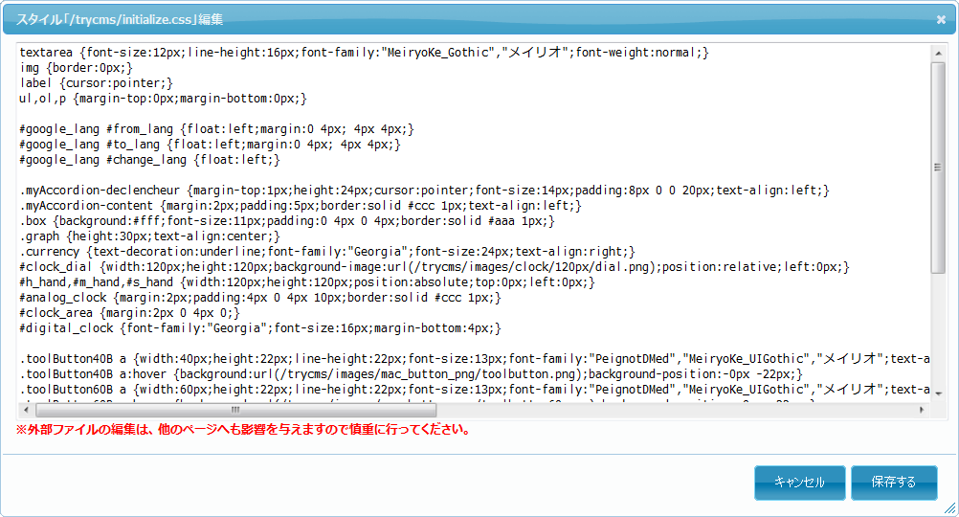Click the horizontal scrollbar track right of thumb

[x=670, y=410]
